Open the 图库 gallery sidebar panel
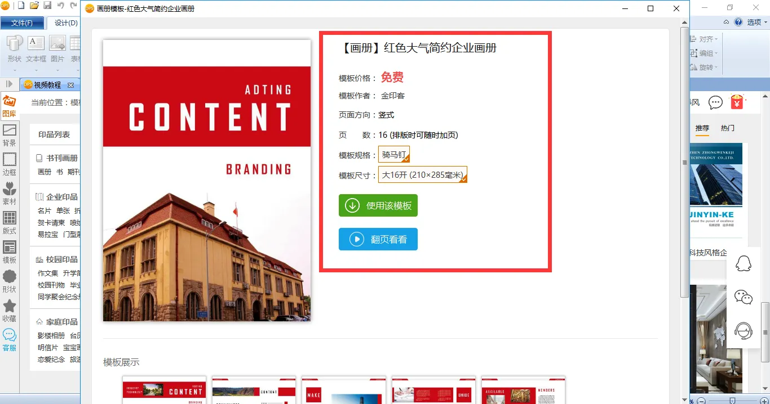 click(x=9, y=107)
